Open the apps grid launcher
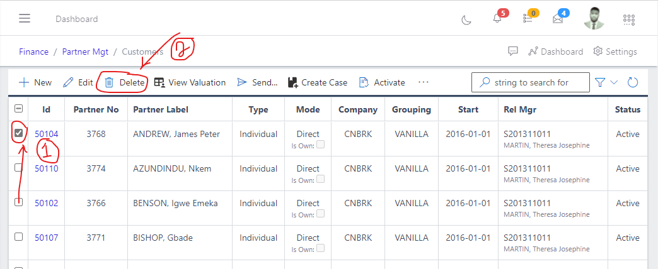 click(628, 19)
